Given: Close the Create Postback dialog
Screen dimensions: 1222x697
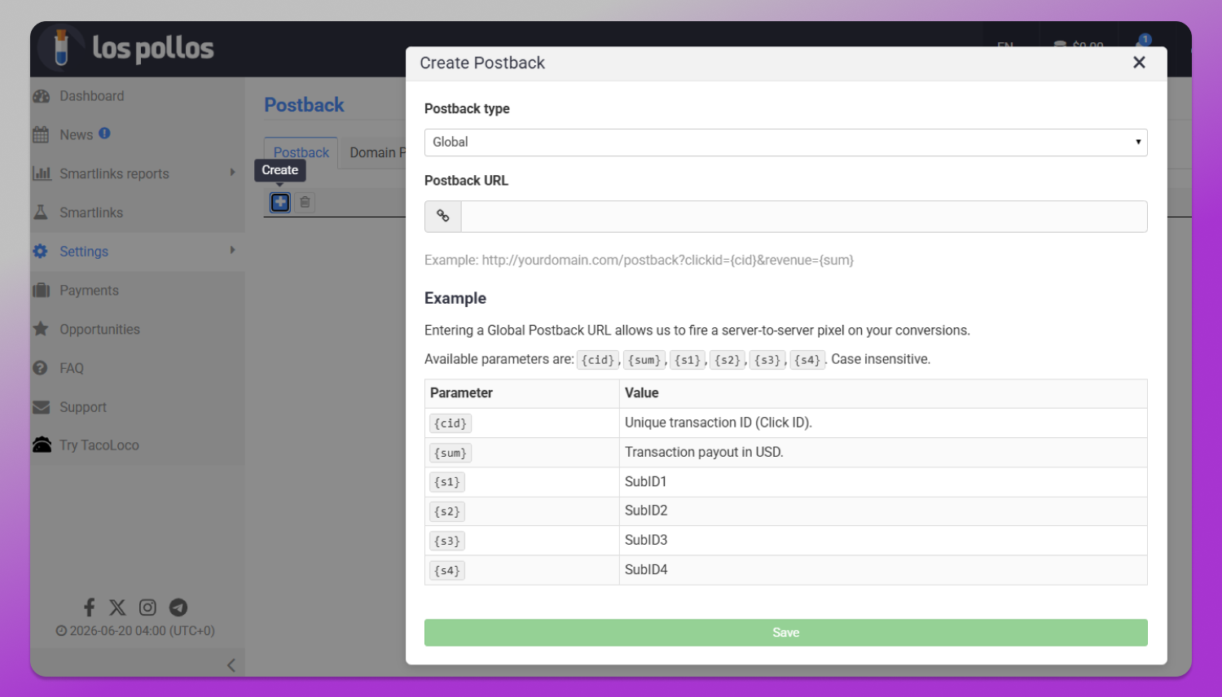Looking at the screenshot, I should 1139,63.
